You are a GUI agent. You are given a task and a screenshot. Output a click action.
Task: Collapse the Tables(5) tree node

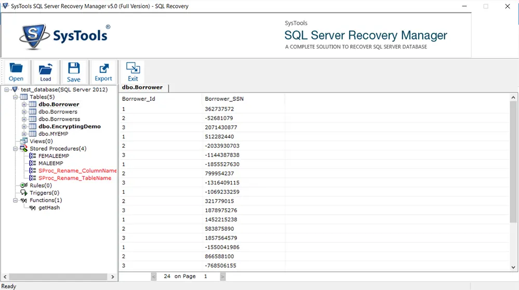pyautogui.click(x=15, y=97)
